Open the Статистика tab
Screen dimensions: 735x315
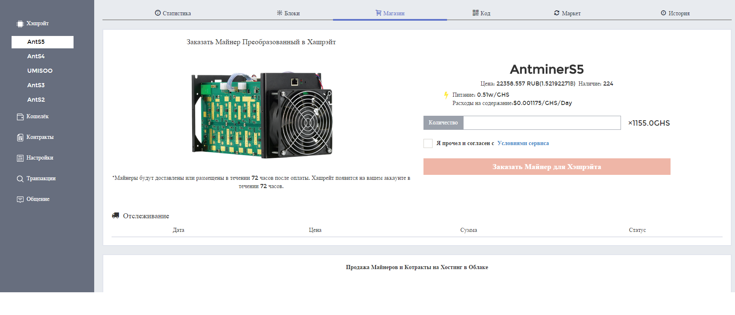[x=173, y=13]
